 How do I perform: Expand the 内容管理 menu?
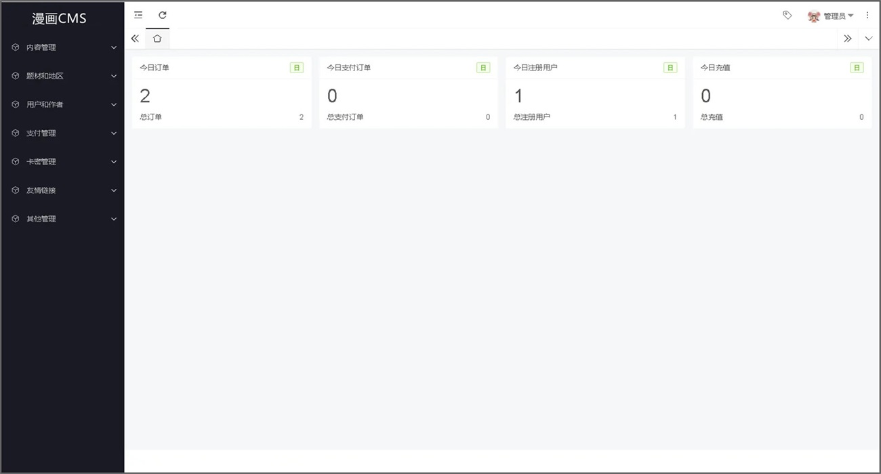(x=63, y=47)
